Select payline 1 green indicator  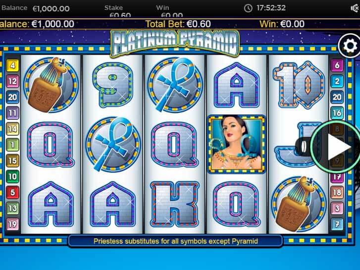12,145
